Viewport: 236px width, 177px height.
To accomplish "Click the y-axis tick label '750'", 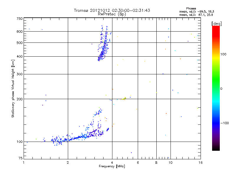I will [x=19, y=19].
